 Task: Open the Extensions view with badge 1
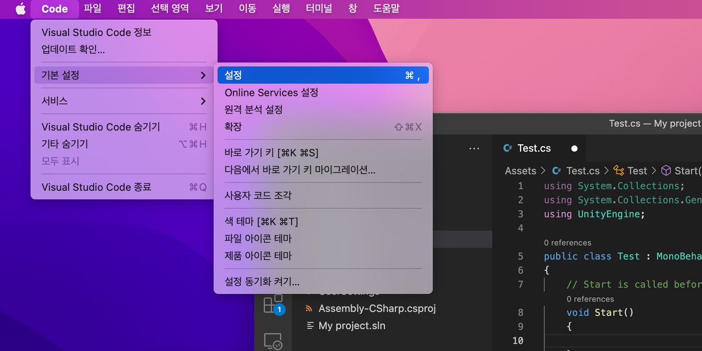point(273,304)
